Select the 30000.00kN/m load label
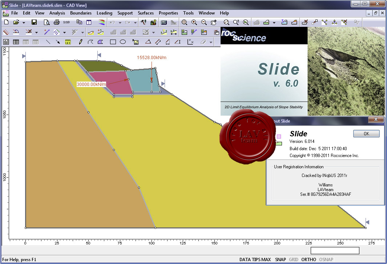Image resolution: width=387 pixels, height=264 pixels. click(x=91, y=84)
